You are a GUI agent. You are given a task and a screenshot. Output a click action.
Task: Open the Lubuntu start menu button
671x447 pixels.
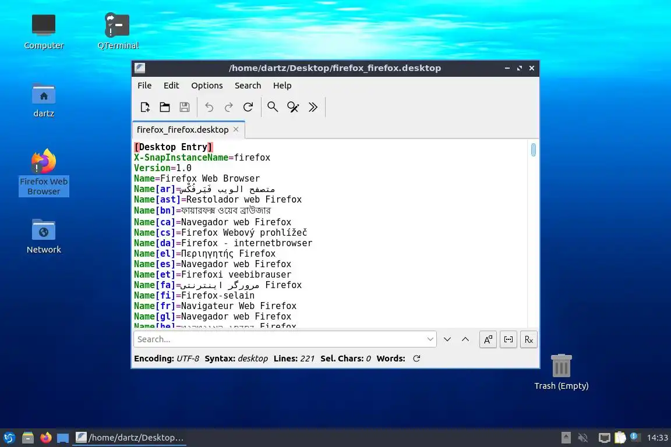9,438
